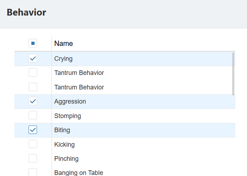The height and width of the screenshot is (176, 247).
Task: Check the Tantrum Behavior box just below Crying
Action: tap(33, 73)
